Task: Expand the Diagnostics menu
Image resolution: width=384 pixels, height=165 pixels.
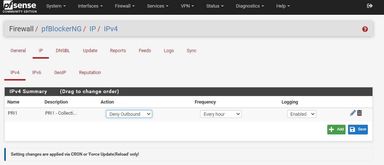Action: [250, 6]
